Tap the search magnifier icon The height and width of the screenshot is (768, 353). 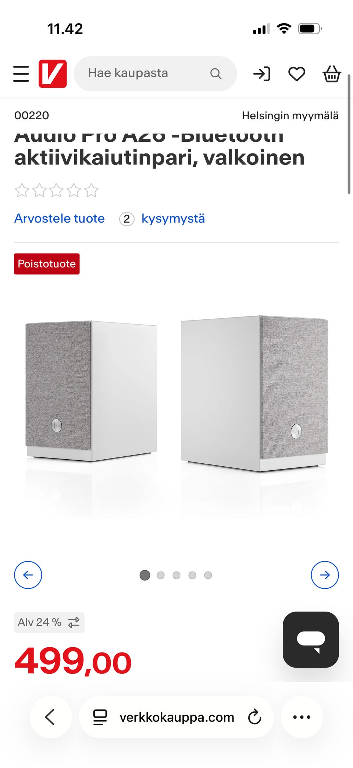216,74
